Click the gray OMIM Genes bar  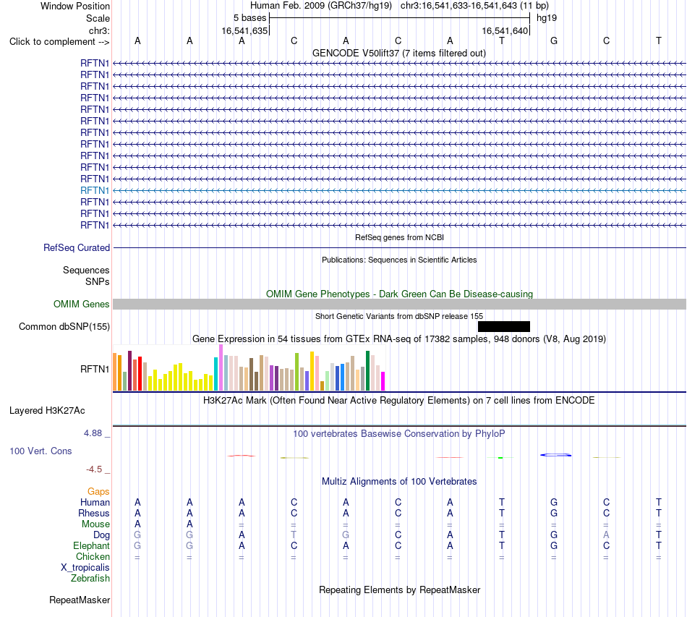tap(399, 304)
